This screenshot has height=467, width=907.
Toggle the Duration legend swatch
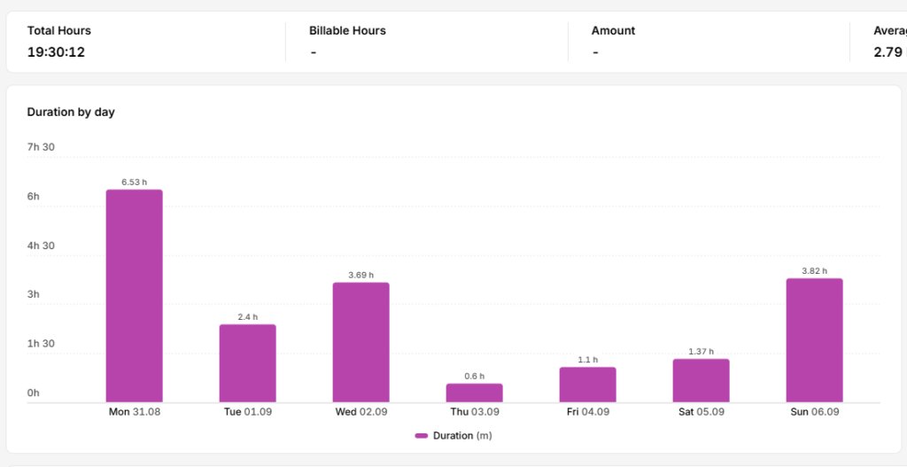421,436
